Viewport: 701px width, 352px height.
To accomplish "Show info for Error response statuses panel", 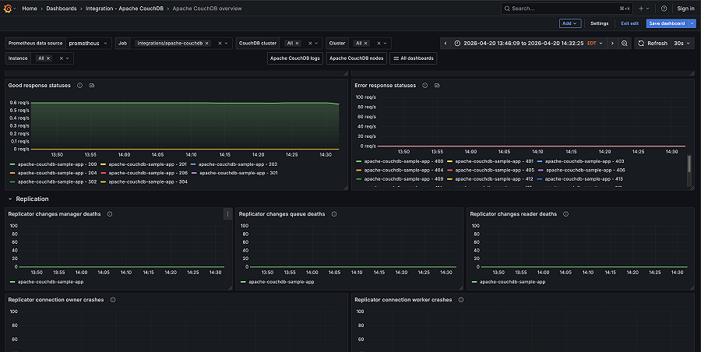I will [x=425, y=86].
